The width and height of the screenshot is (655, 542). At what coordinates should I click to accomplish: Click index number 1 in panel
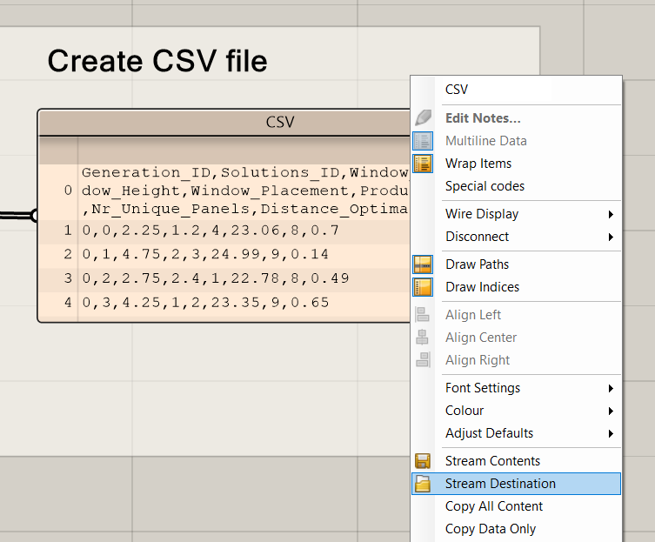(x=68, y=231)
